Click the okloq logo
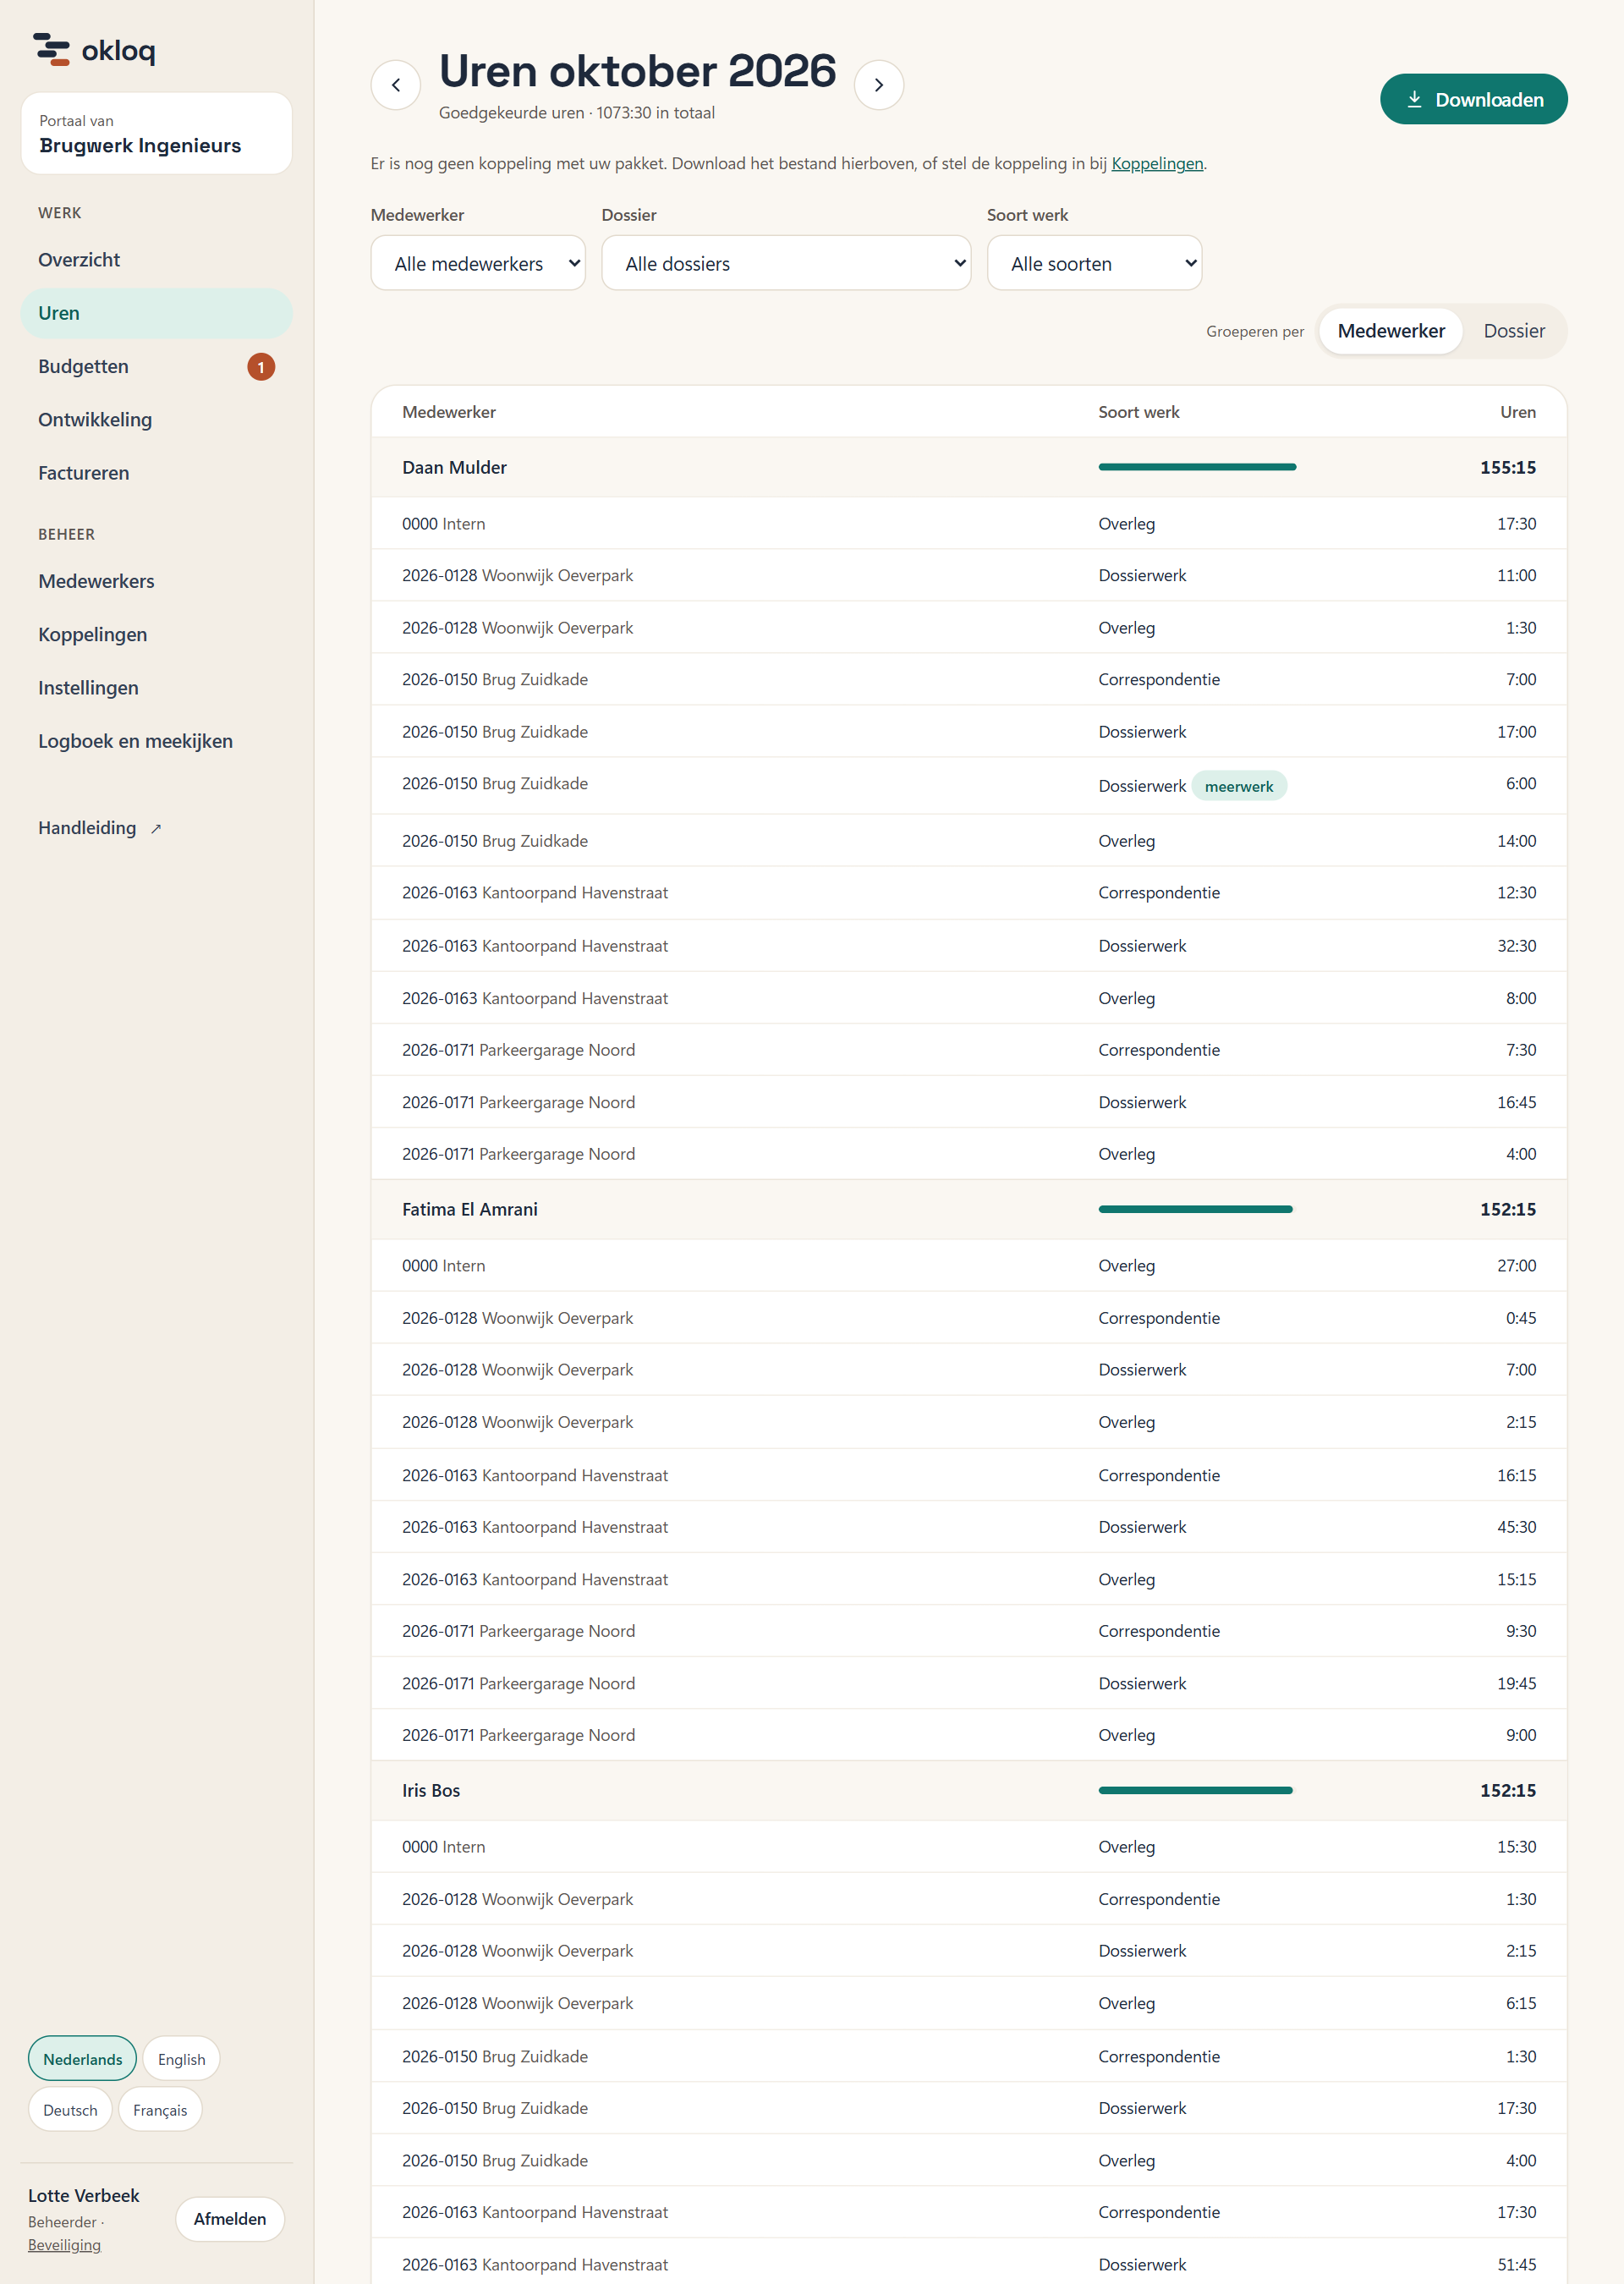This screenshot has width=1624, height=2284. point(94,49)
